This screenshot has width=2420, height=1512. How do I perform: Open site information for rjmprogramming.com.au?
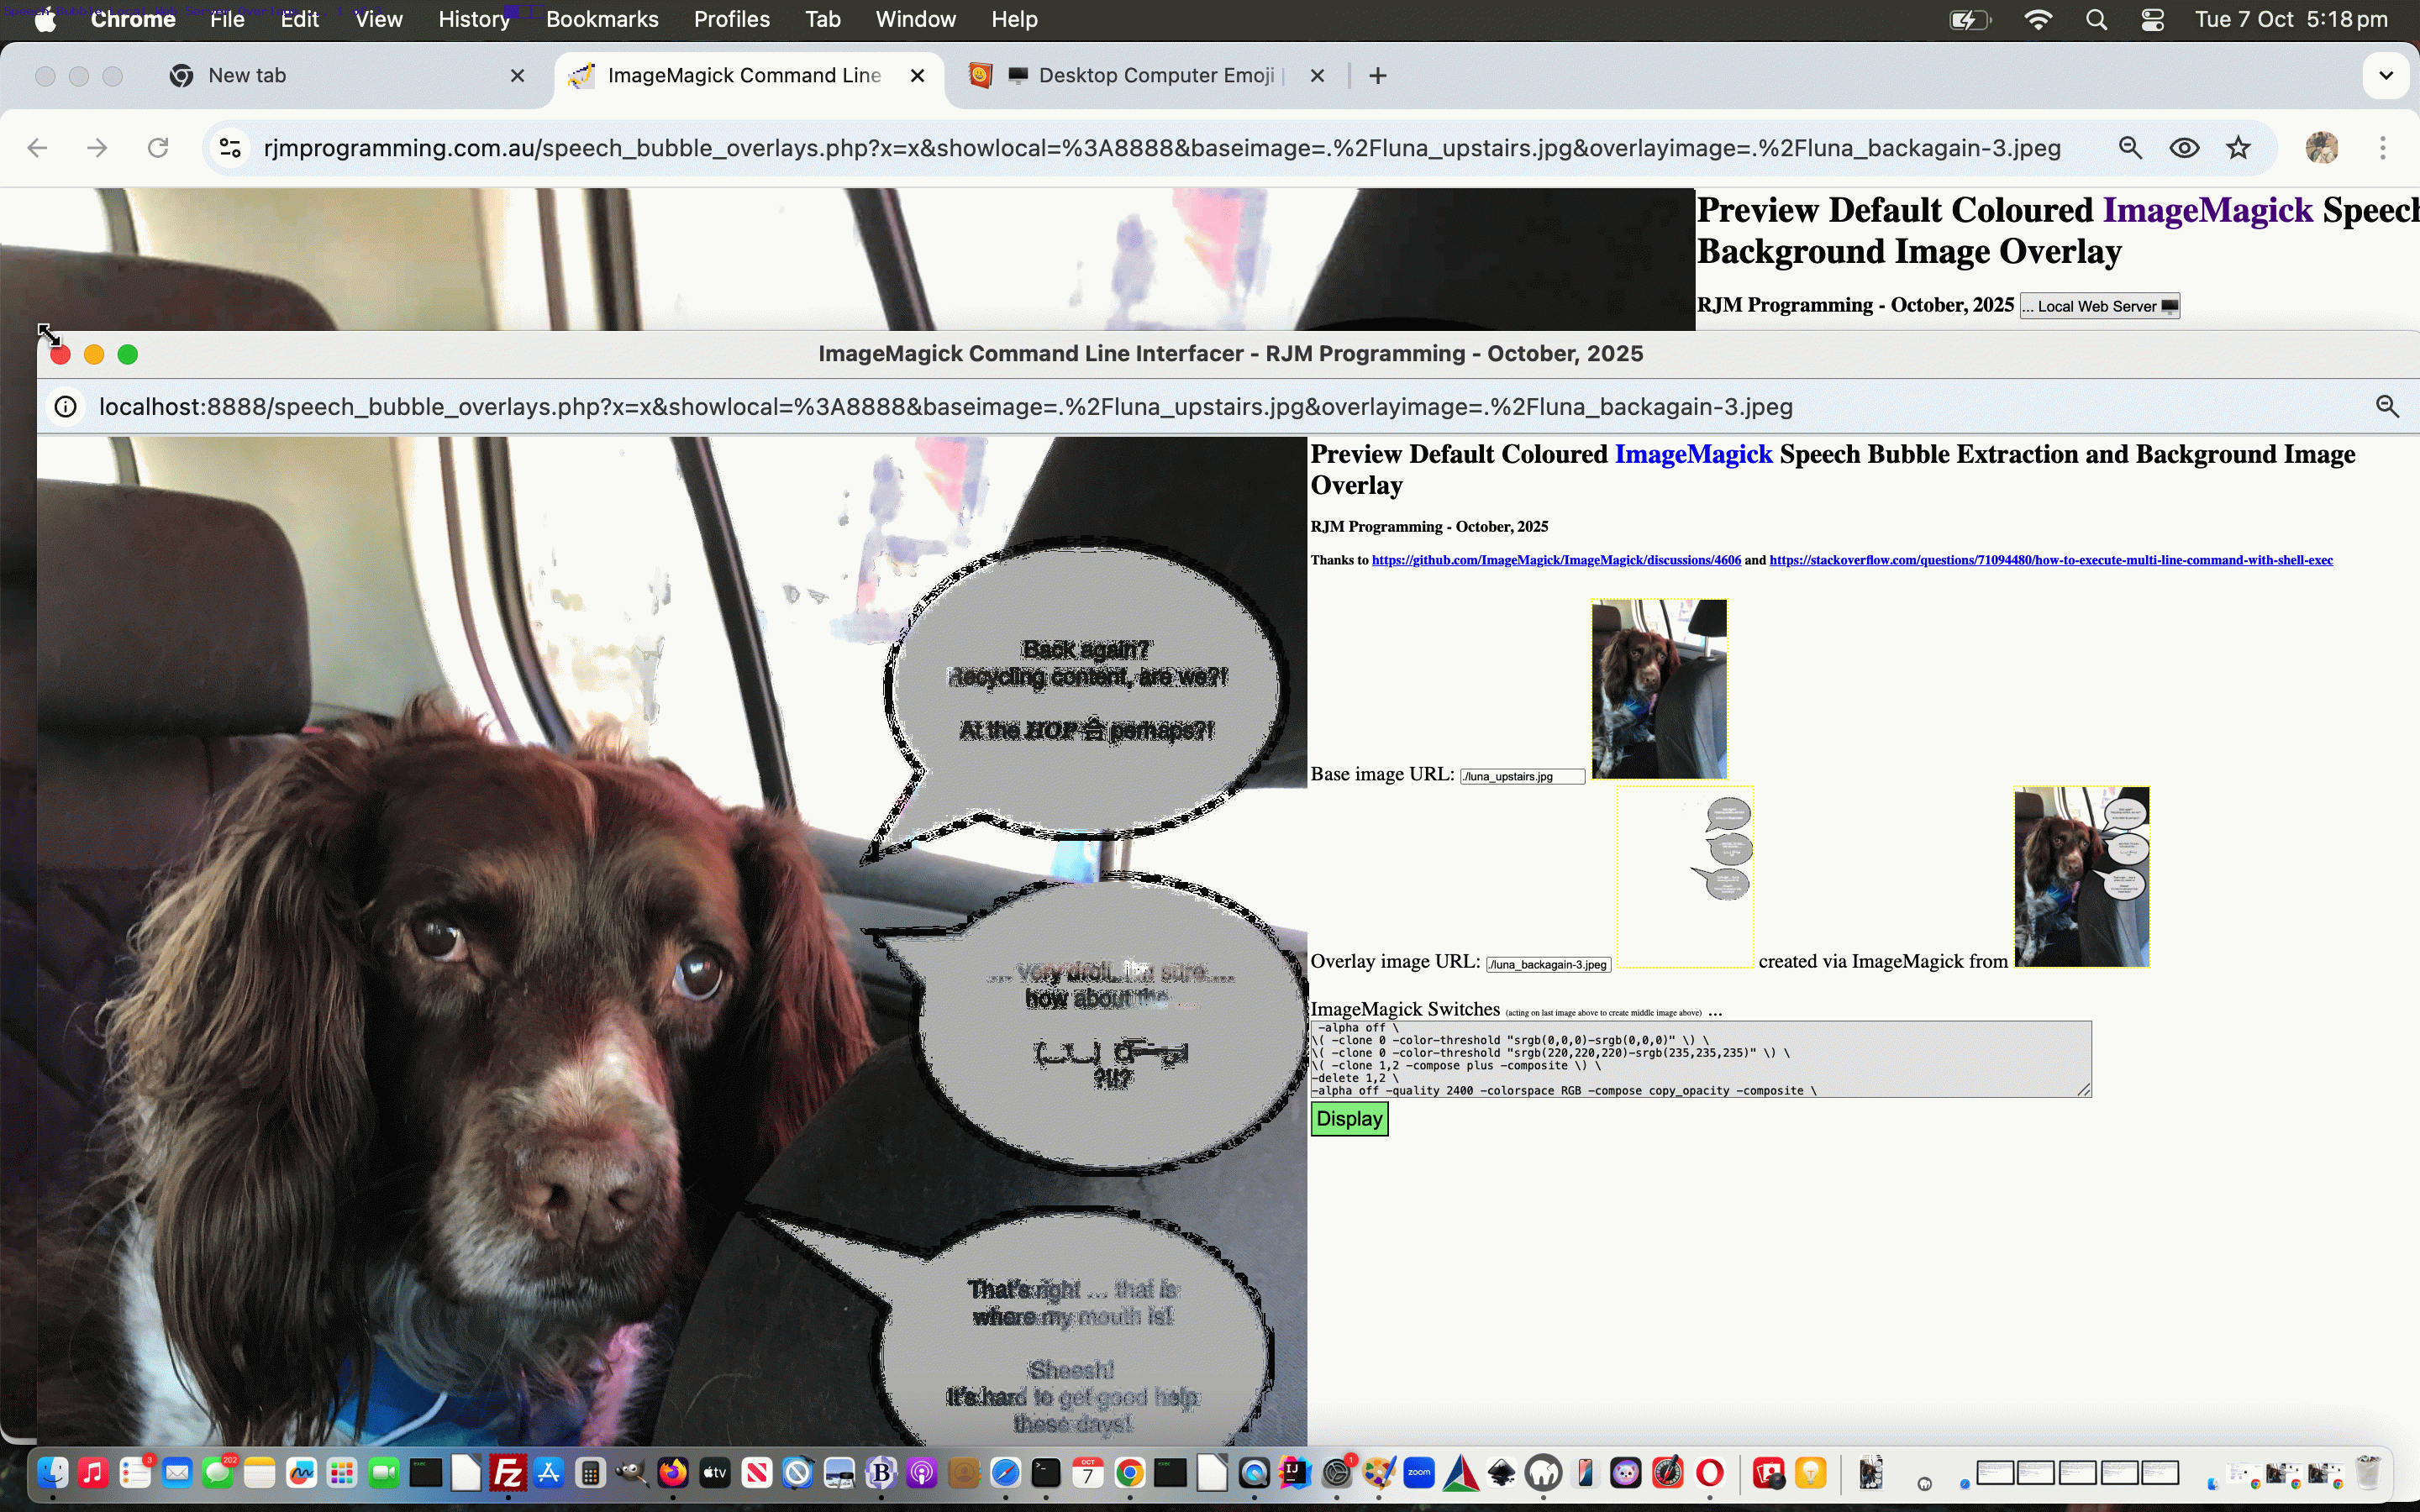(230, 148)
